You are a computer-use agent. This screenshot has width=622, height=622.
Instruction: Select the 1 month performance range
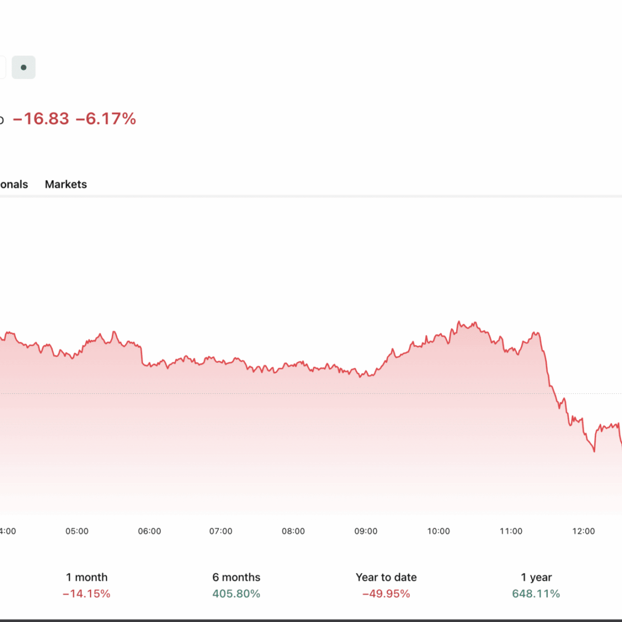click(x=87, y=577)
